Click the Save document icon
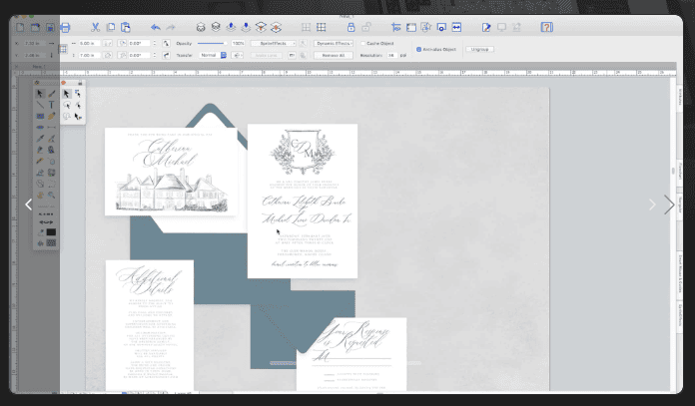Image resolution: width=695 pixels, height=406 pixels. tap(50, 28)
